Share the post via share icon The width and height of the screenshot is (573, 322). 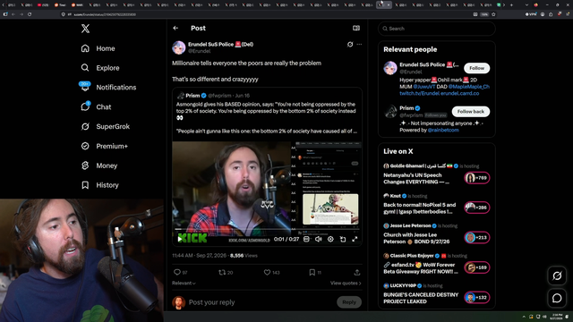357,272
